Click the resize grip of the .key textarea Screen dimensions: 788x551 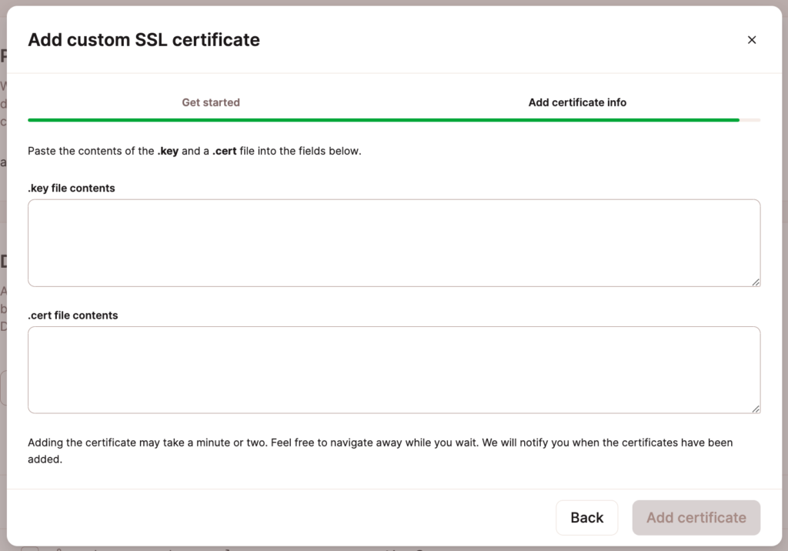(756, 282)
